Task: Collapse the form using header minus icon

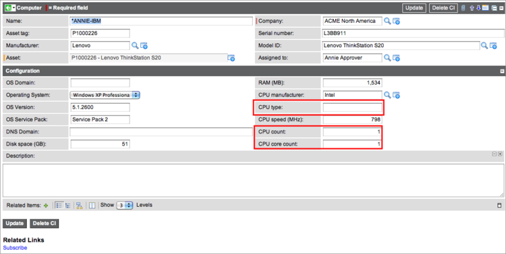Action: [x=501, y=8]
